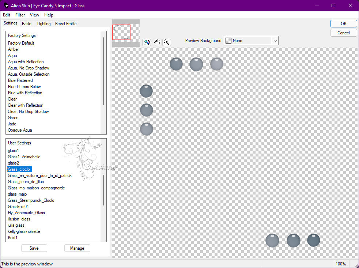Select Factory Default preset
Image resolution: width=359 pixels, height=268 pixels.
pyautogui.click(x=21, y=43)
